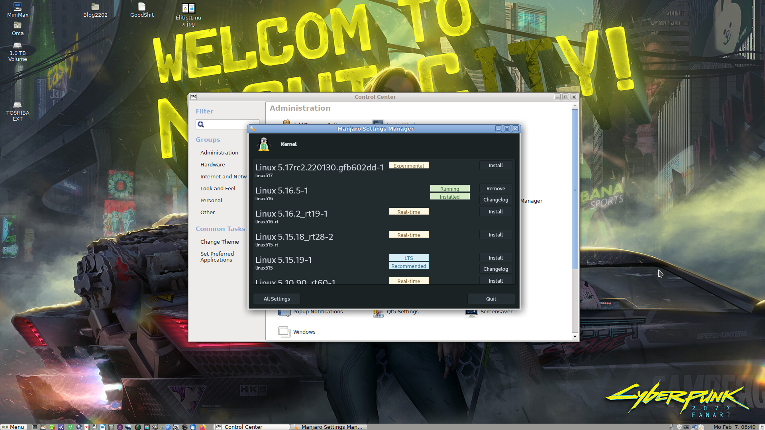Screen dimensions: 765x430
Task: Click the Control Center window title icon
Action: 194,97
